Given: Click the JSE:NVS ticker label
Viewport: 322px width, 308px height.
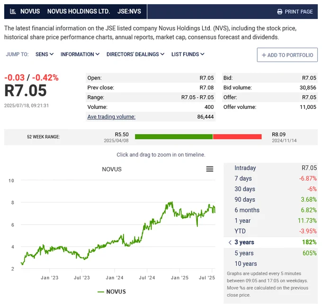Looking at the screenshot, I should [129, 11].
